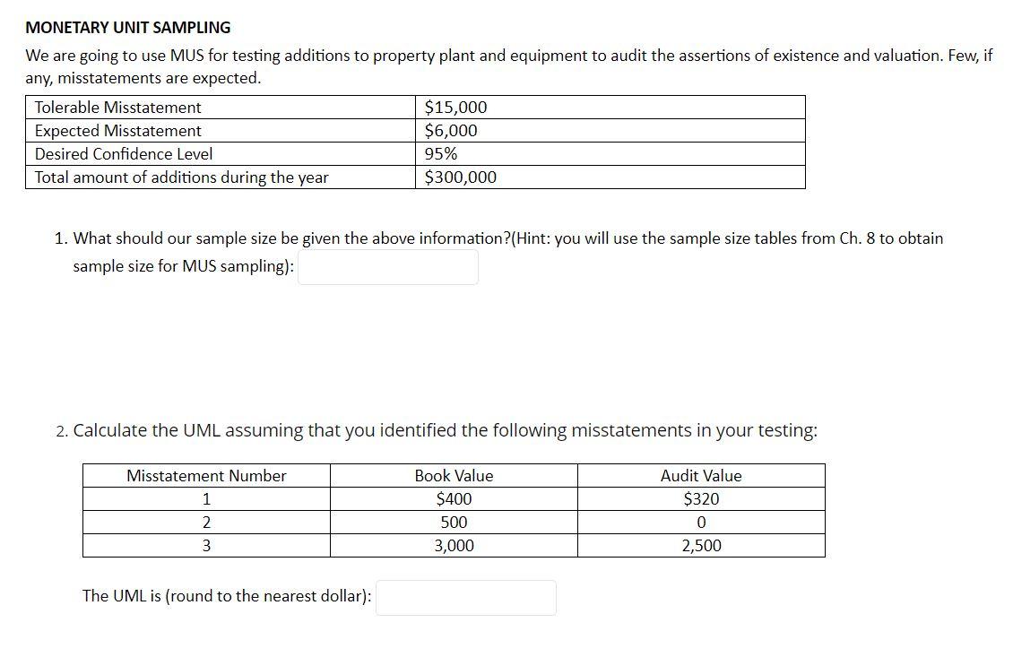The width and height of the screenshot is (1013, 657).
Task: Click the 0 audit value cell
Action: point(702,522)
